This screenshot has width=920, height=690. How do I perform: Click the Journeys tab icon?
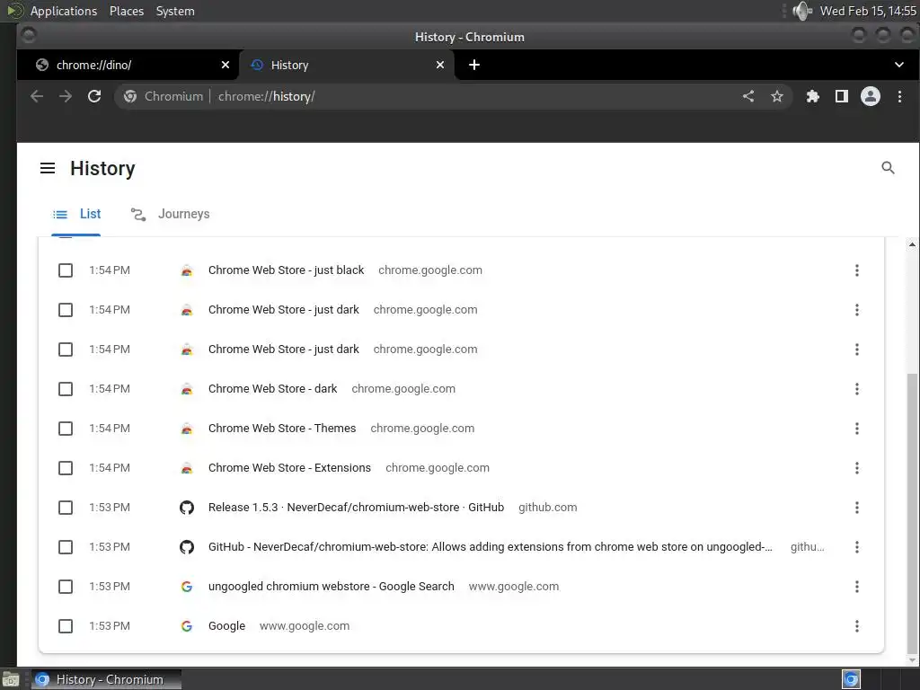[x=137, y=215]
